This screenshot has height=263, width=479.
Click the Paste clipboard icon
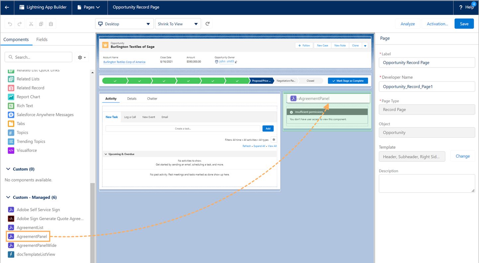click(51, 24)
